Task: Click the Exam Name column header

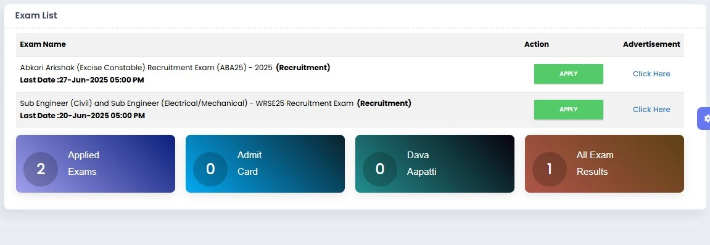Action: point(43,44)
